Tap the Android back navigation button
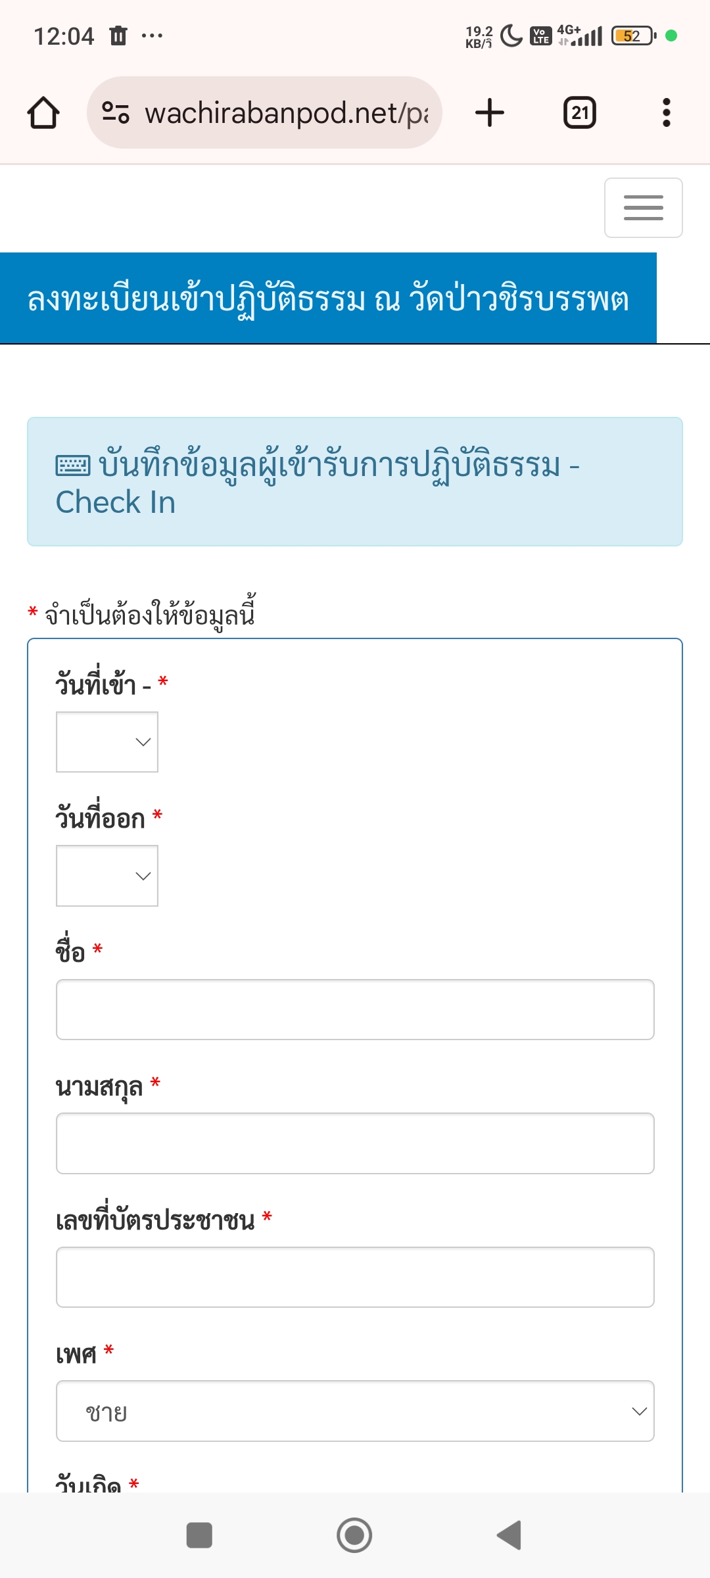This screenshot has height=1578, width=710. [509, 1535]
